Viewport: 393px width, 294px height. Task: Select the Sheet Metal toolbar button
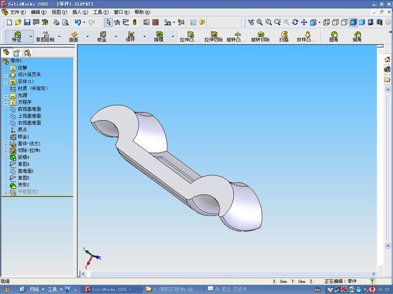click(102, 36)
